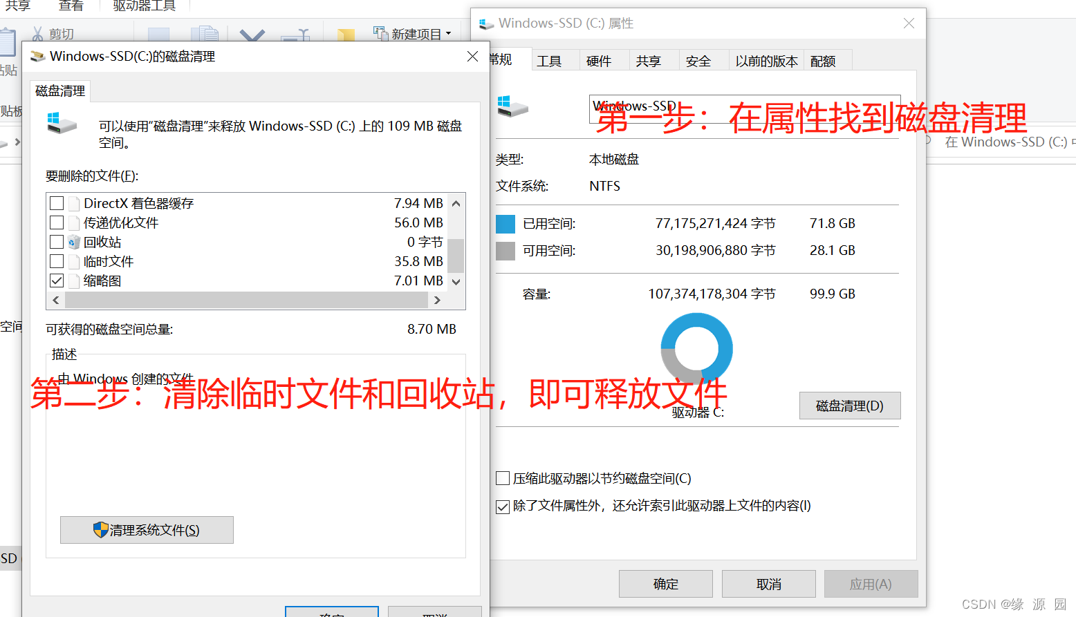
Task: Click the 清理系统文件 shield button
Action: (147, 530)
